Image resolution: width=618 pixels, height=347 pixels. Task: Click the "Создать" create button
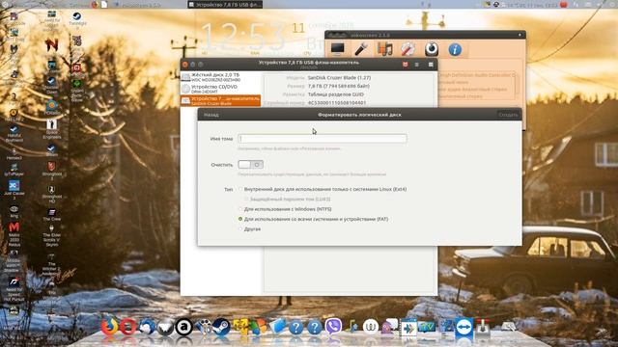click(x=508, y=115)
